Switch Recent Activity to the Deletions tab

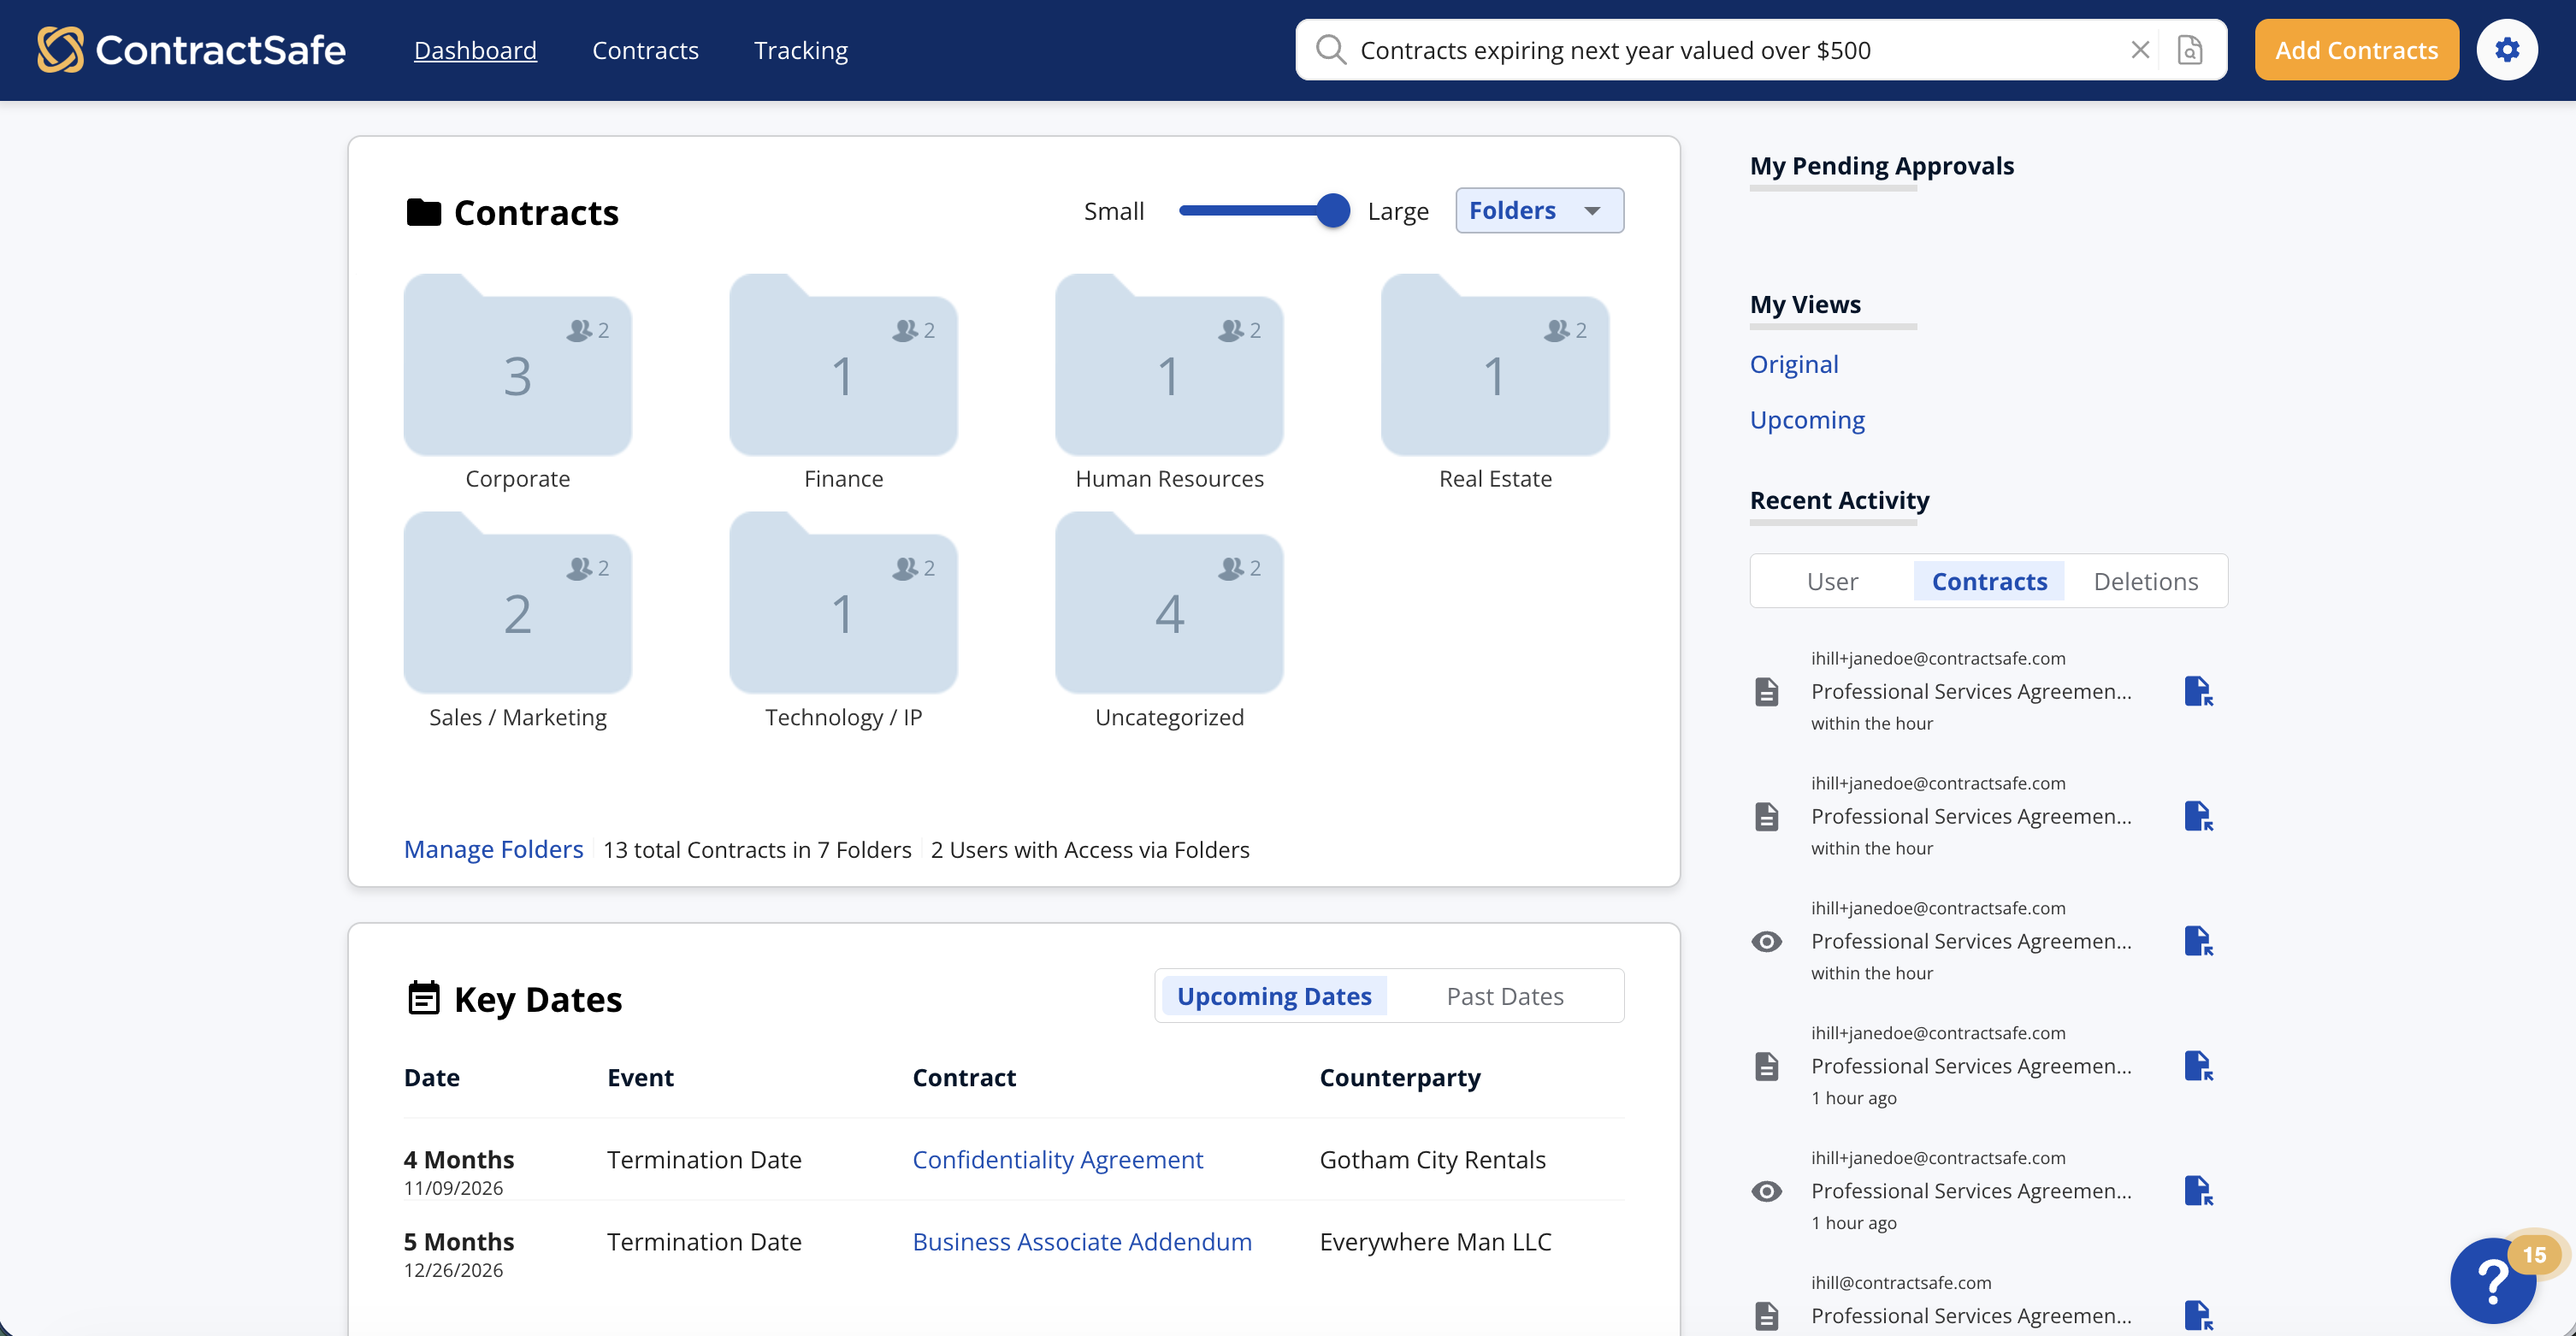[2146, 581]
